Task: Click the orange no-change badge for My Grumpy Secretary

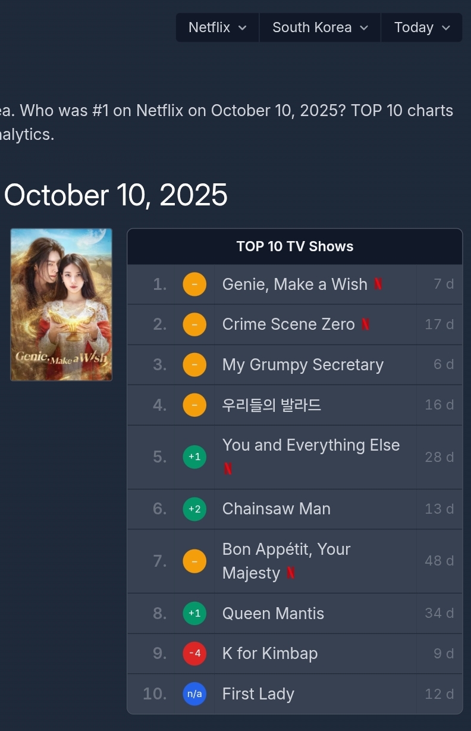Action: click(x=194, y=365)
